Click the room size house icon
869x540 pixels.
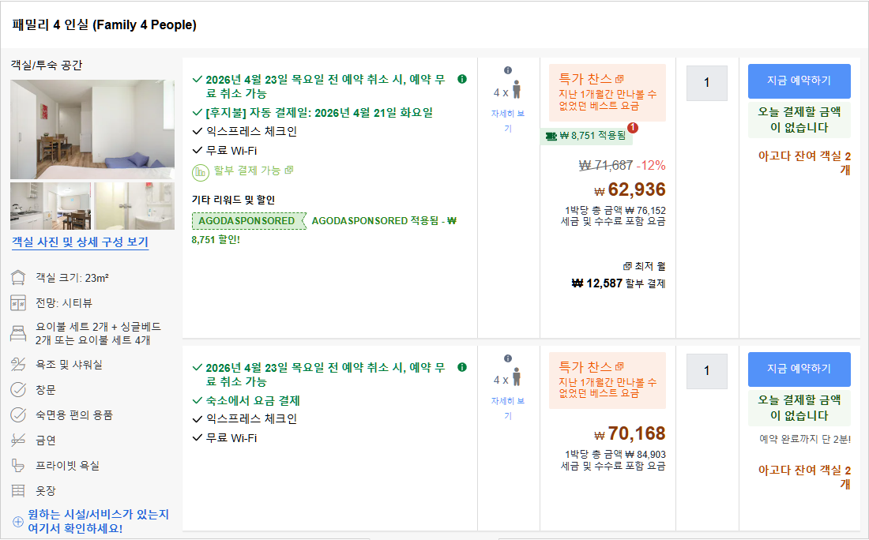tap(18, 278)
